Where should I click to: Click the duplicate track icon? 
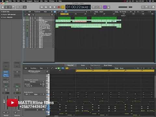click(29, 15)
